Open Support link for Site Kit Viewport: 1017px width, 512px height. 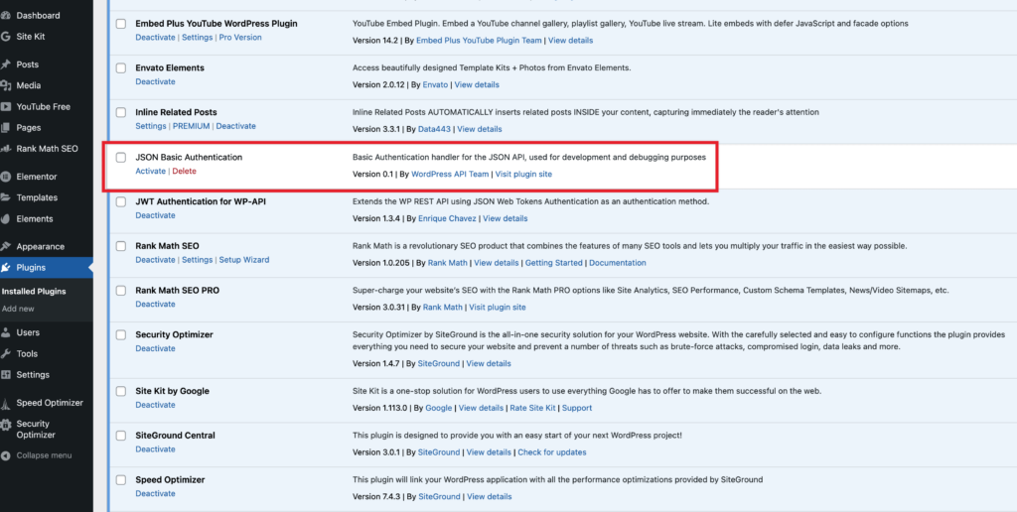577,408
